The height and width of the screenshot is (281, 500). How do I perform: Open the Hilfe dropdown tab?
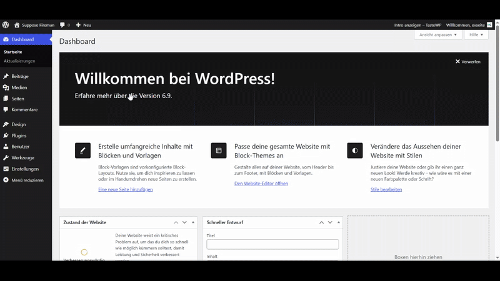pyautogui.click(x=476, y=35)
